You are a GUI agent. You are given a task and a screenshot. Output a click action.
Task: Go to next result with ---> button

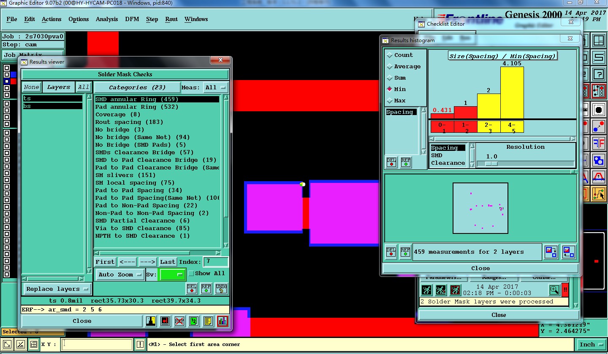pyautogui.click(x=147, y=262)
